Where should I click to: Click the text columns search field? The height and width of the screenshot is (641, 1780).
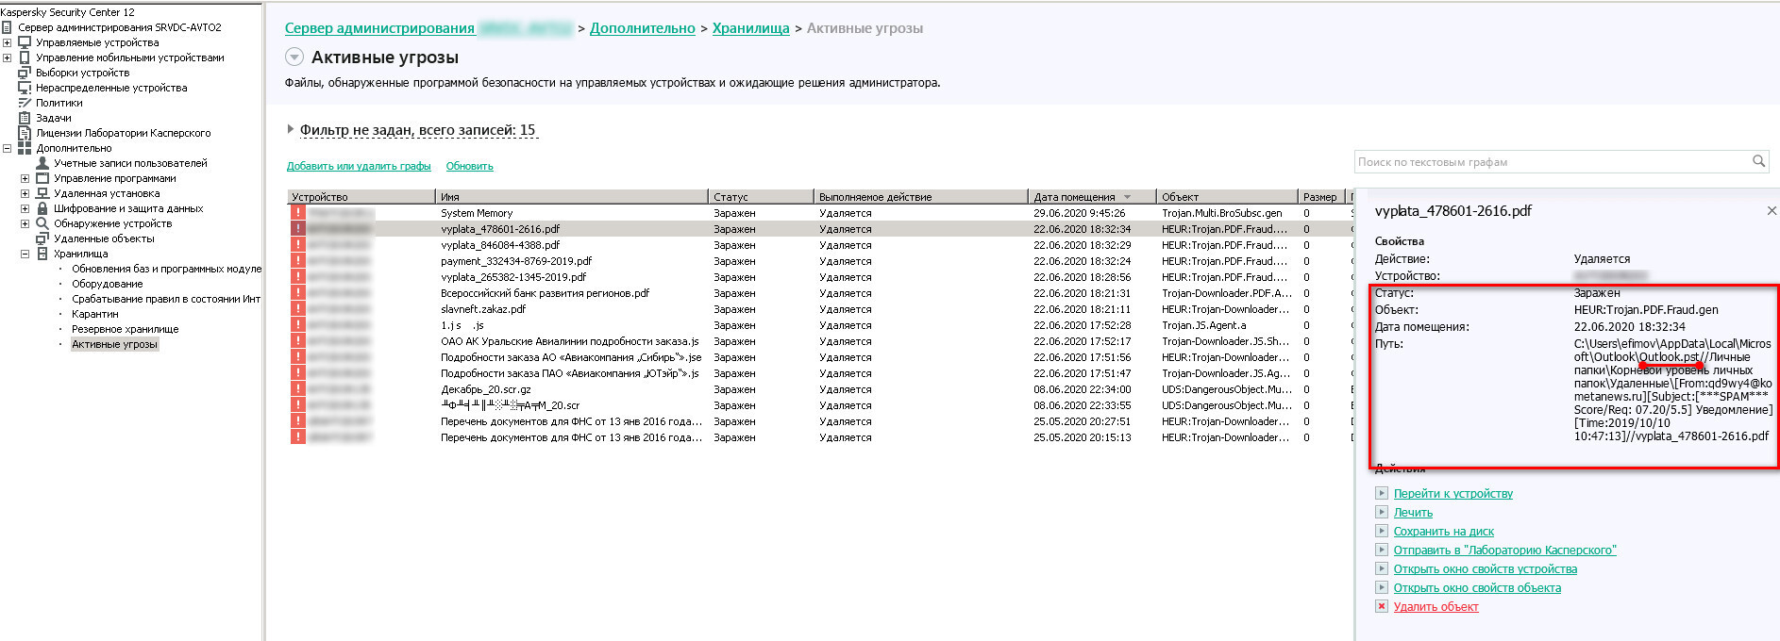point(1553,161)
